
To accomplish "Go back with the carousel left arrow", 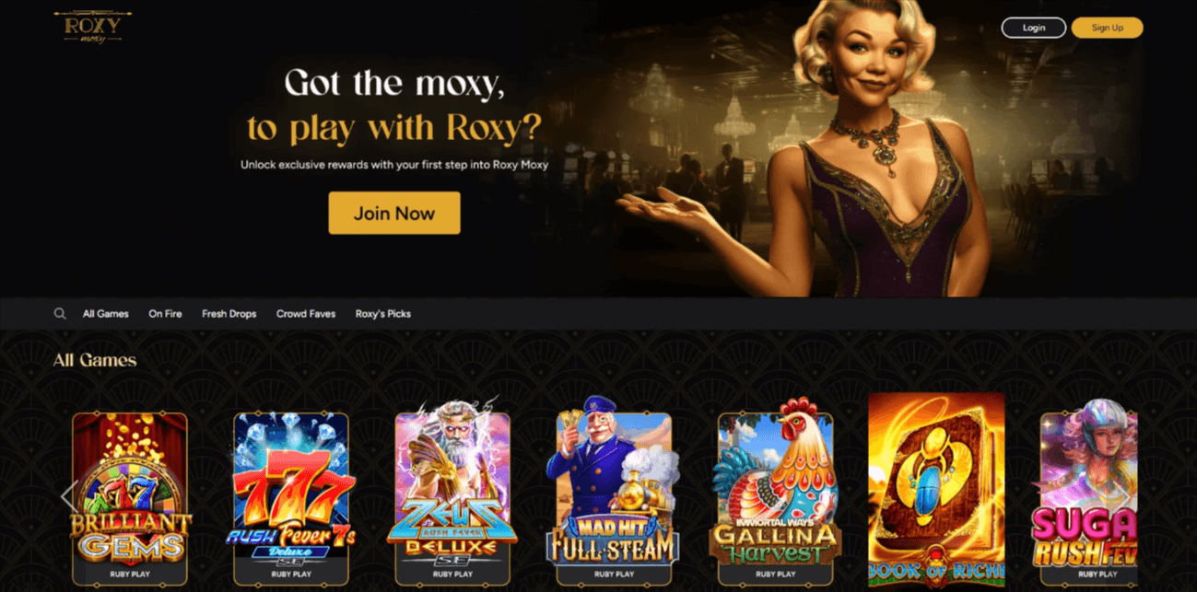I will coord(67,497).
